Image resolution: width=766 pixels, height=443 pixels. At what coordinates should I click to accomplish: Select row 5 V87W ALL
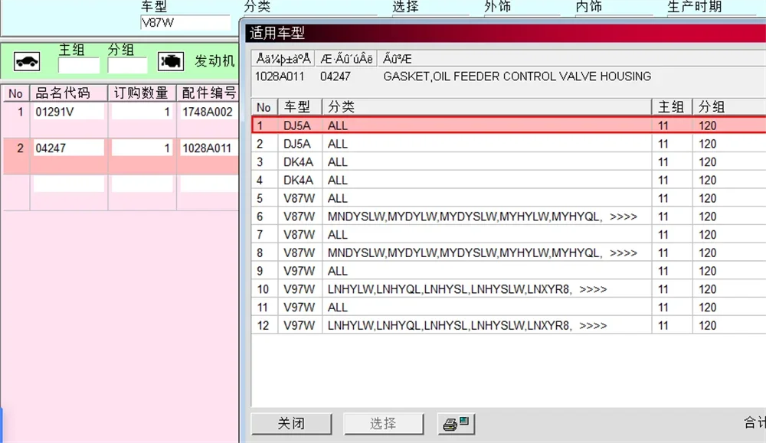[x=509, y=198]
